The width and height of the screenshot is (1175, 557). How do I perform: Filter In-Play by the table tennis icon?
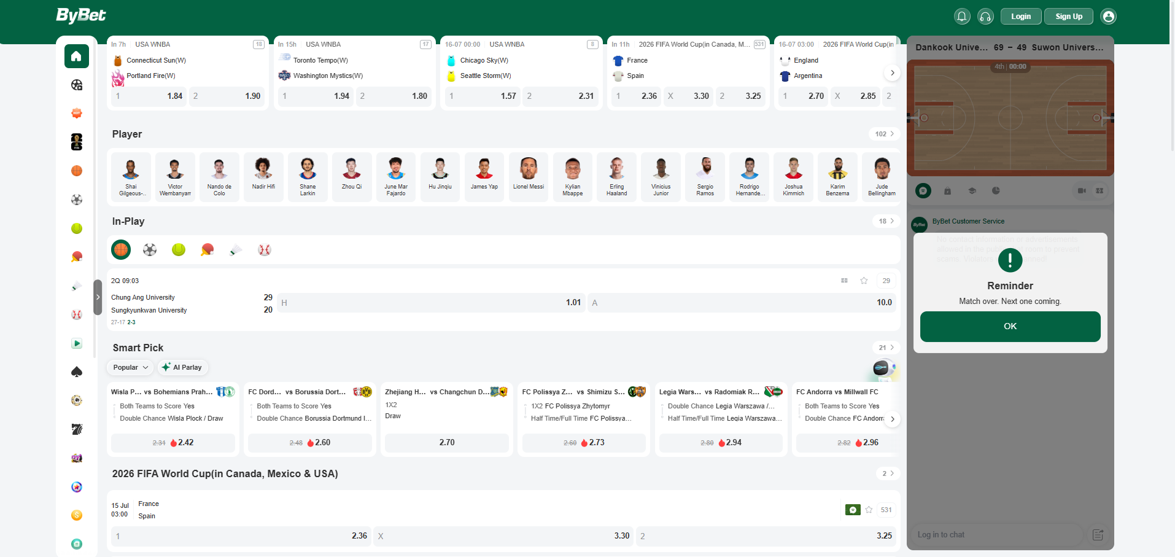[x=207, y=250]
